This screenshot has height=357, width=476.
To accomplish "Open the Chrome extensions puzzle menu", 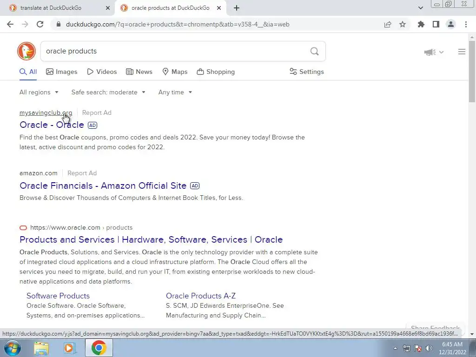I will (421, 24).
